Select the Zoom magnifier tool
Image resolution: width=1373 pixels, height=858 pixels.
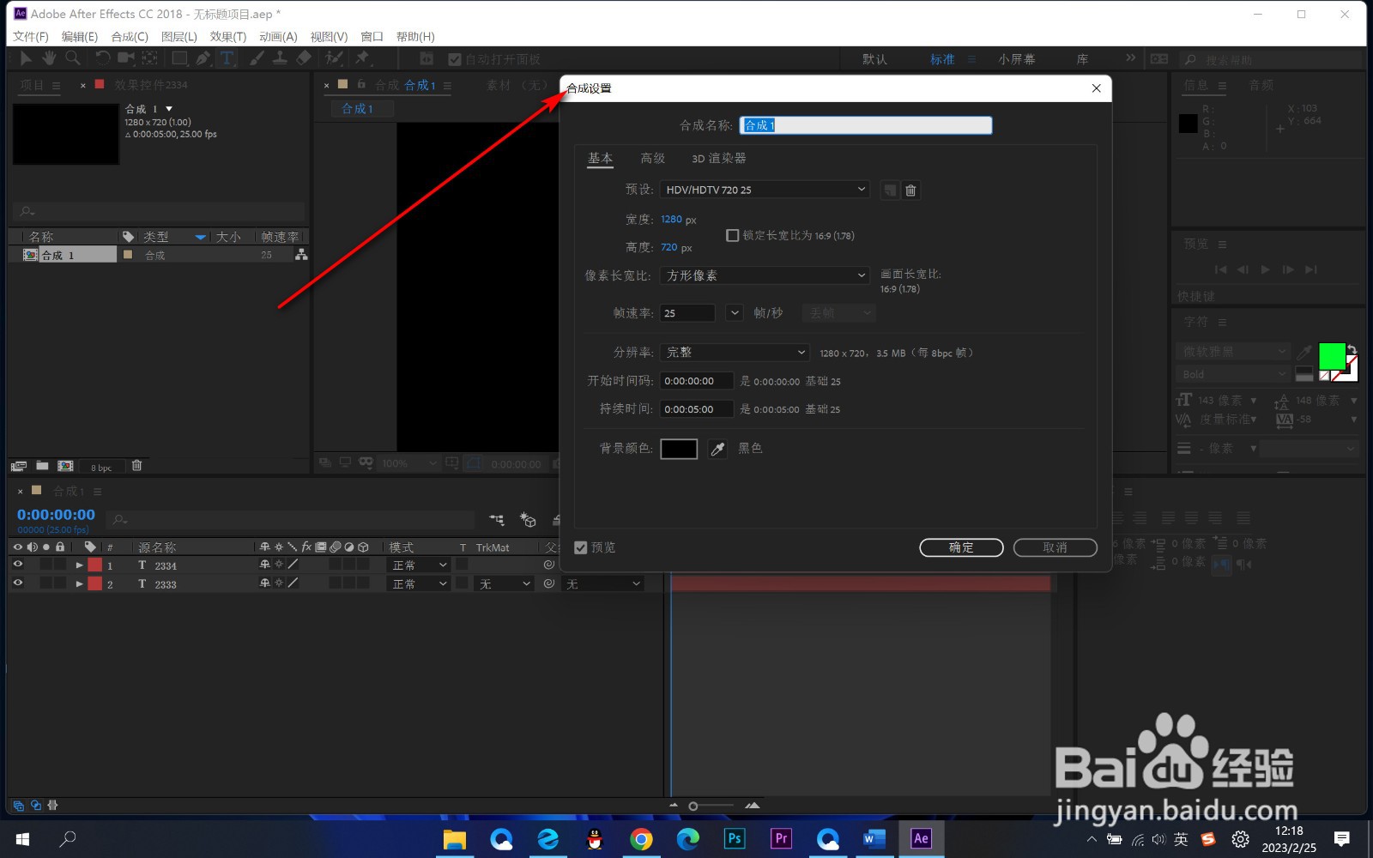tap(73, 58)
